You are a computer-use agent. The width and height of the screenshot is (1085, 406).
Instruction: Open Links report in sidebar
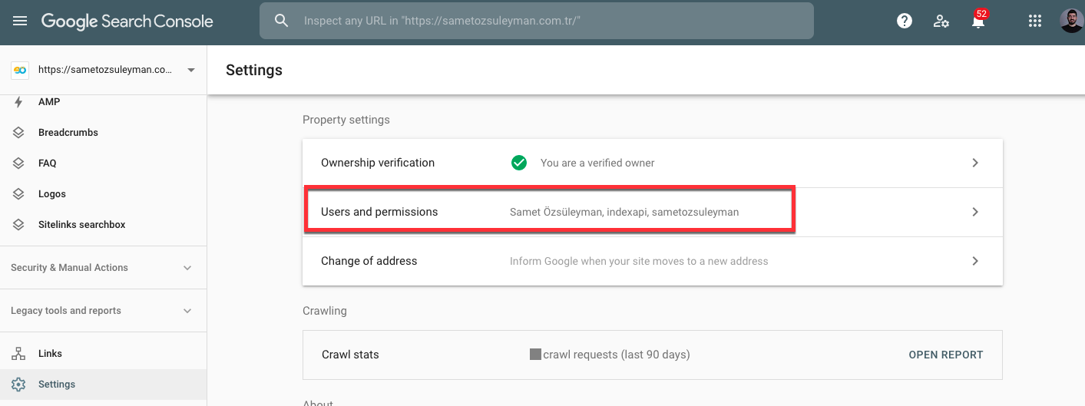point(103,354)
